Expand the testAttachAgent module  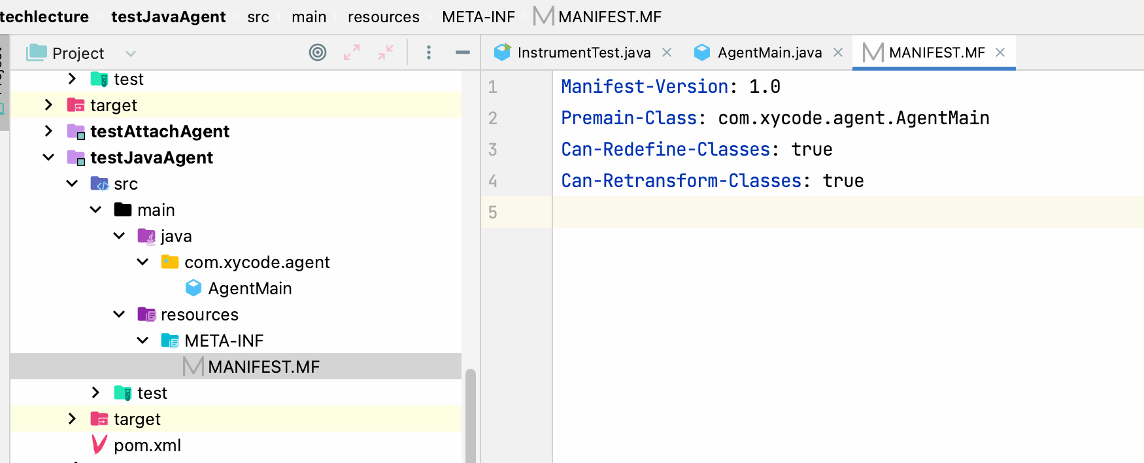click(48, 131)
